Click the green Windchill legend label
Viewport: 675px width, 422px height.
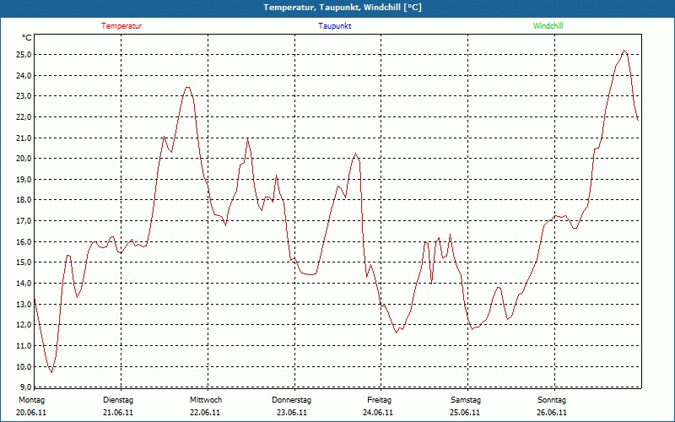(x=548, y=26)
